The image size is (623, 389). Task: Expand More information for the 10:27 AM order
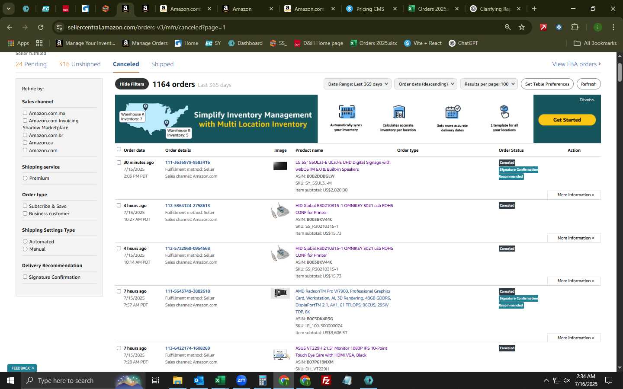574,238
